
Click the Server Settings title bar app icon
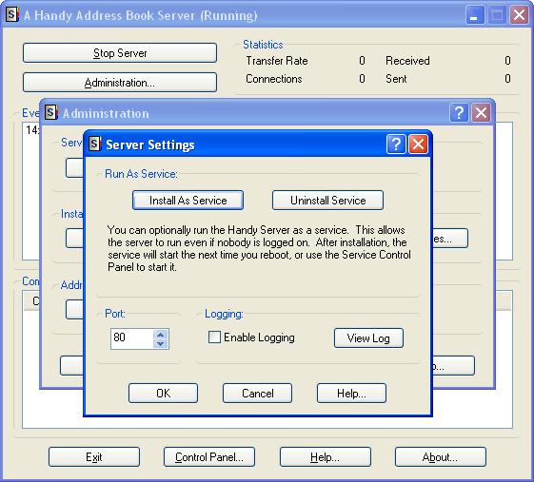pyautogui.click(x=95, y=144)
